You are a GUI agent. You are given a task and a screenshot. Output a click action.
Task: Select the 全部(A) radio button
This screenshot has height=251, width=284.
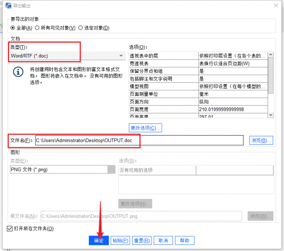(13, 28)
